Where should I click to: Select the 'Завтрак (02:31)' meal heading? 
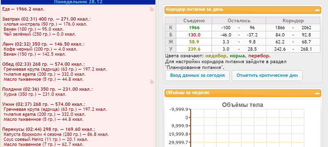47,19
